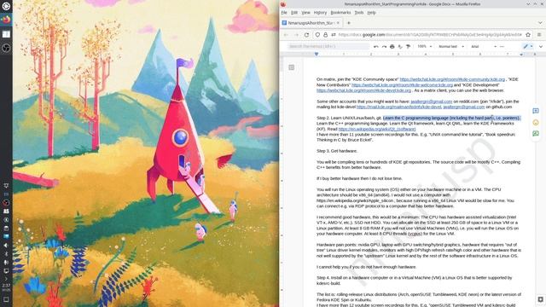Click the Firefox icon in the panel
Viewport: 546px width, 307px height.
(6, 20)
